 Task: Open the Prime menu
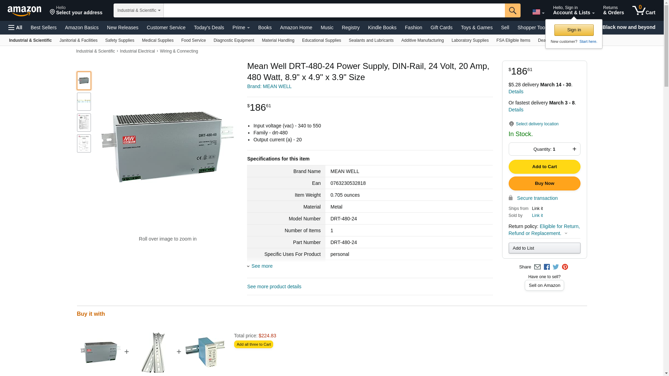(x=241, y=28)
